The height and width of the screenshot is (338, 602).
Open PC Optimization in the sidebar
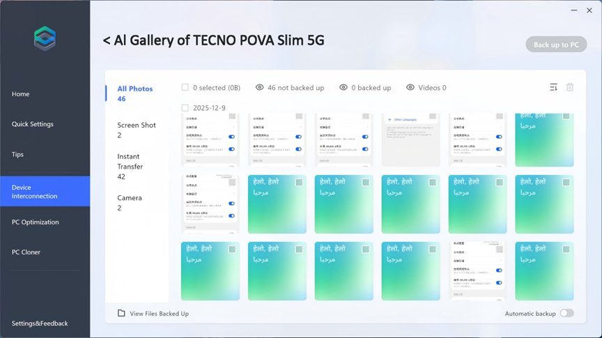(36, 222)
